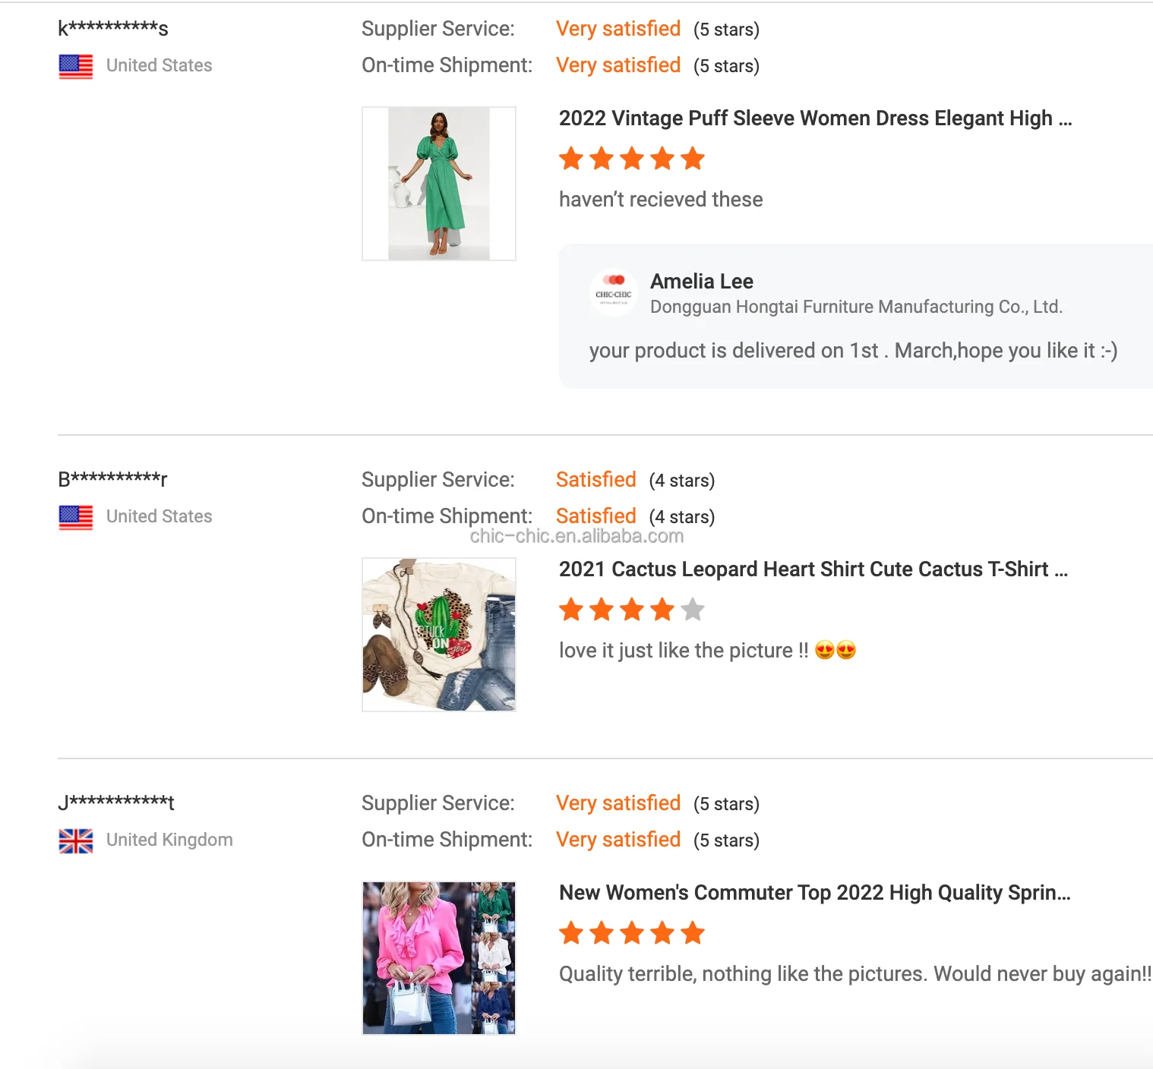Click the five-star rating under Vintage Puff Sleeve Dress
Screen dimensions: 1153x1069
[x=632, y=159]
